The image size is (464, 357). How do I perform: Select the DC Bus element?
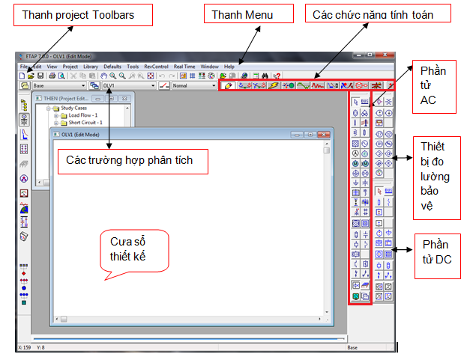tap(388, 191)
